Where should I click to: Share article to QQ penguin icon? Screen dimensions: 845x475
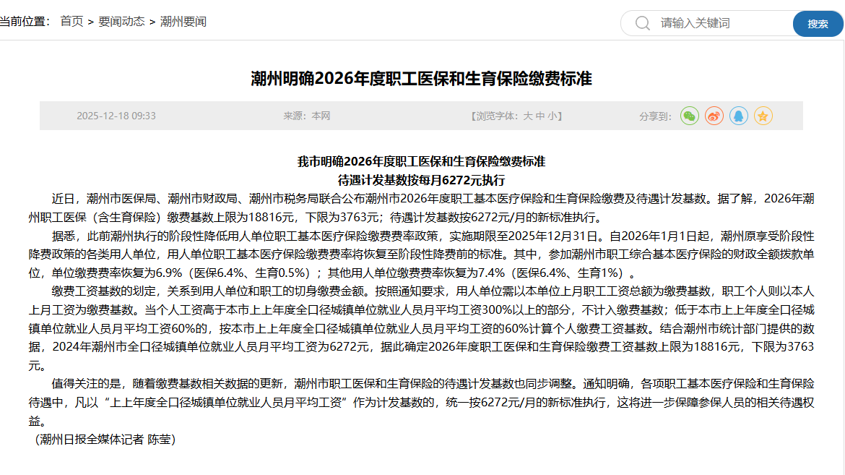[x=739, y=116]
